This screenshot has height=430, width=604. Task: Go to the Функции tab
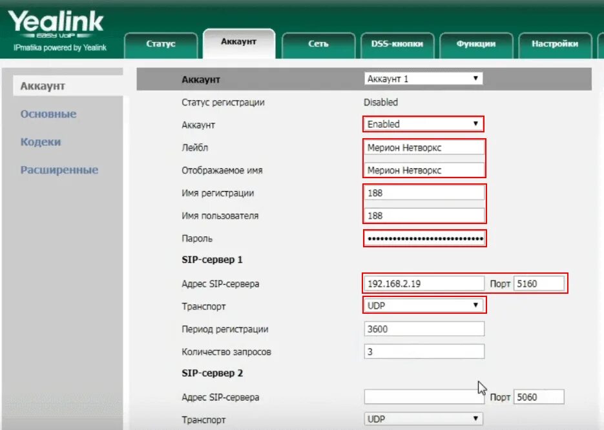coord(476,45)
